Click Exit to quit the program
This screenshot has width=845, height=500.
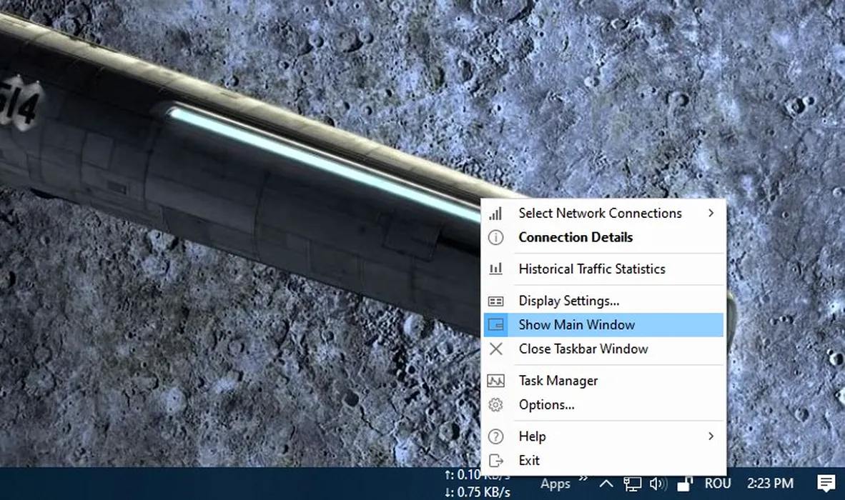pos(603,460)
